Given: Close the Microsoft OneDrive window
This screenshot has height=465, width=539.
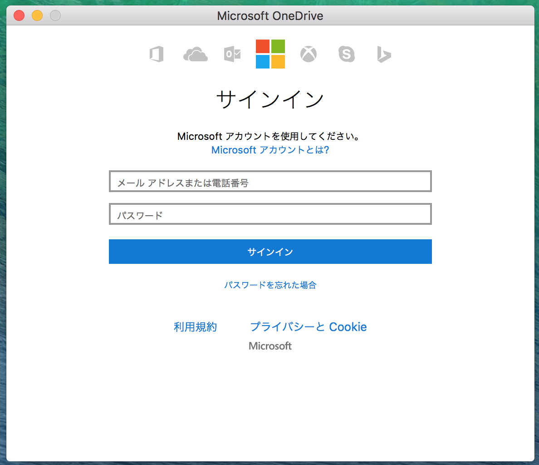Looking at the screenshot, I should [x=19, y=15].
